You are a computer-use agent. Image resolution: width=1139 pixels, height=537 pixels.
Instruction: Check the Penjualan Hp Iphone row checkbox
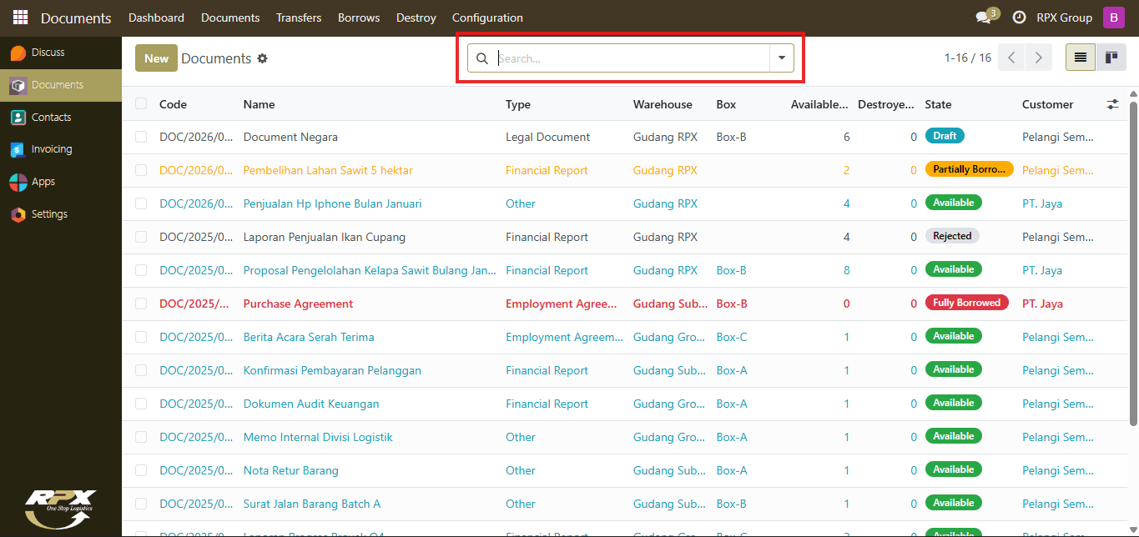tap(141, 203)
